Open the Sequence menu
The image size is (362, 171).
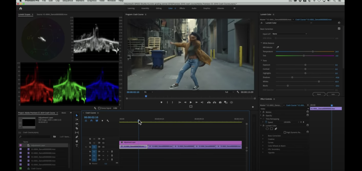(68, 1)
